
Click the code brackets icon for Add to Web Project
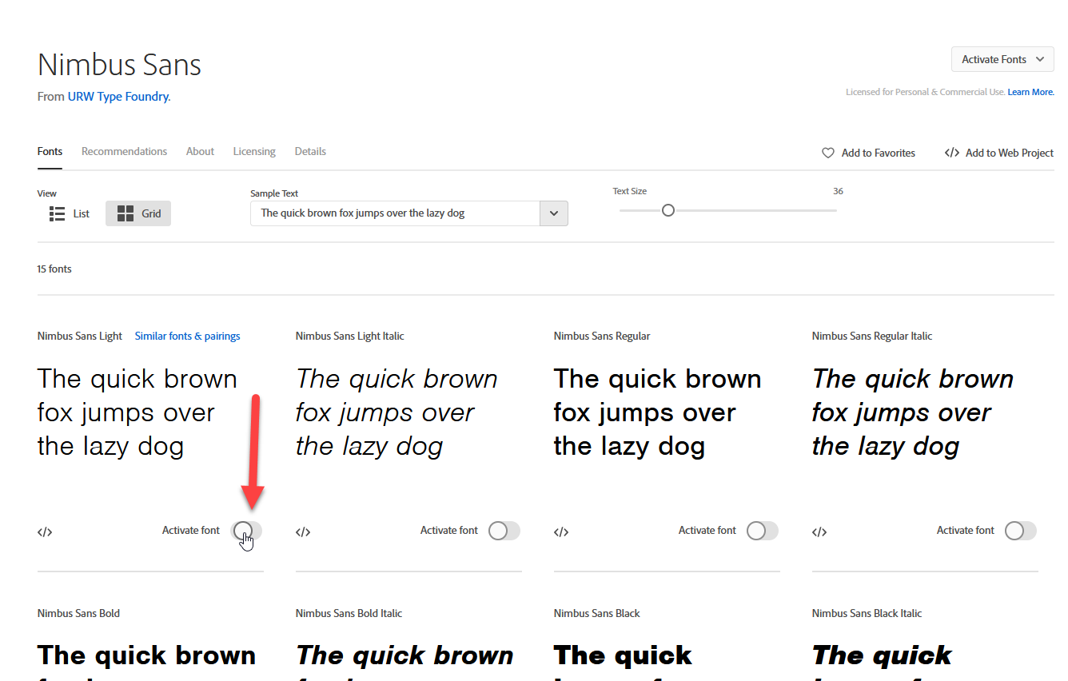tap(952, 153)
